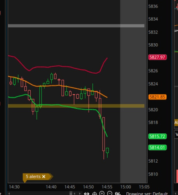Screen dimensions: 178x195
Task: Toggle the percent scale icon
Action: 118,193
